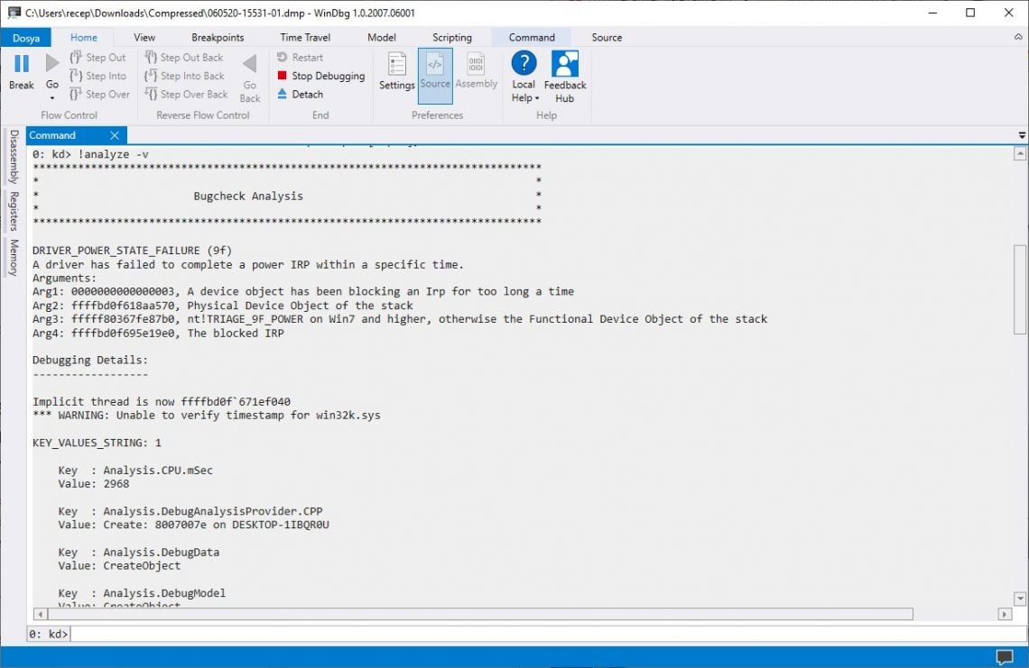This screenshot has height=668, width=1029.
Task: Click the DESKTOP-1IBQR0U value line
Action: 193,525
